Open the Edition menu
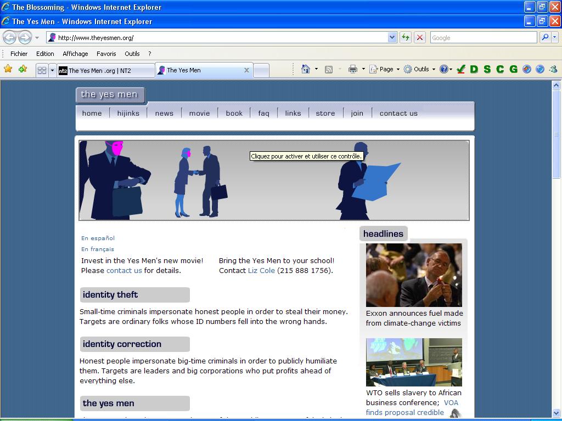The width and height of the screenshot is (562, 421). 45,54
